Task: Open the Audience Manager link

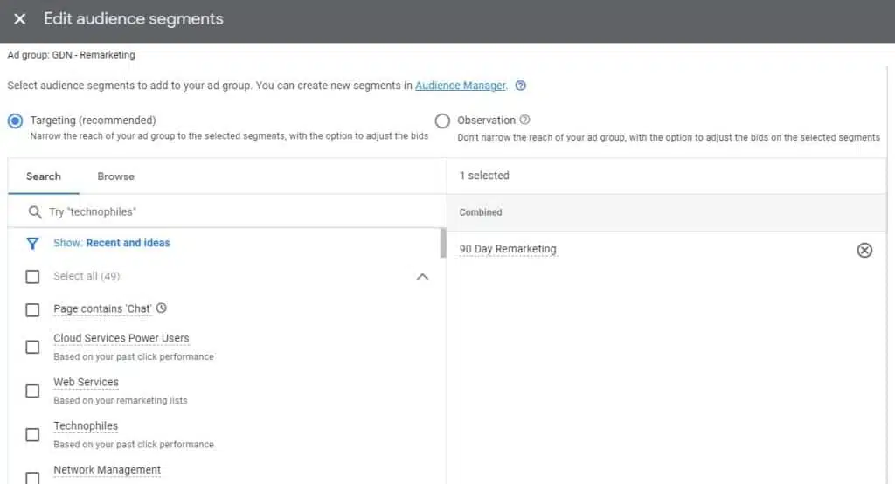Action: 460,86
